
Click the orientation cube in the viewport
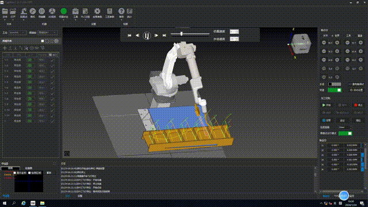[301, 44]
